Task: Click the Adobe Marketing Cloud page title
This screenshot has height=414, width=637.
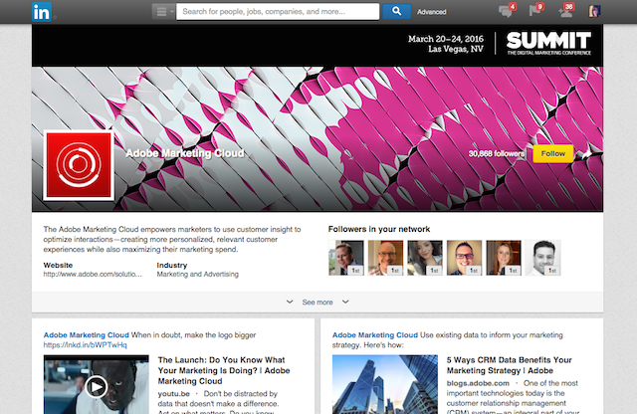Action: pos(185,153)
